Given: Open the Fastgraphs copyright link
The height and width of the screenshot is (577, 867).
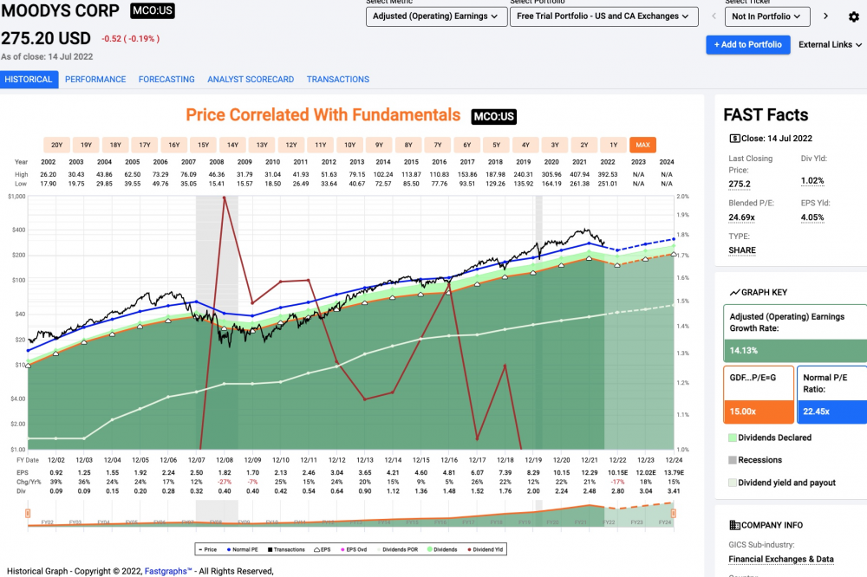Looking at the screenshot, I should point(168,572).
